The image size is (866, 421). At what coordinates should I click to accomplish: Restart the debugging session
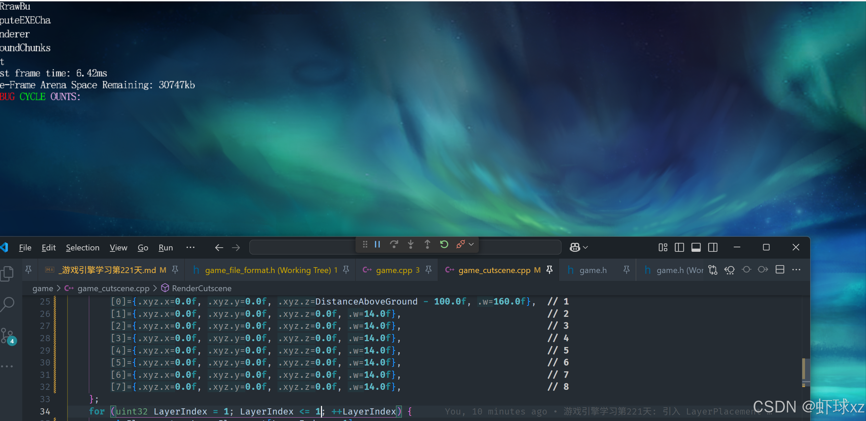[444, 245]
